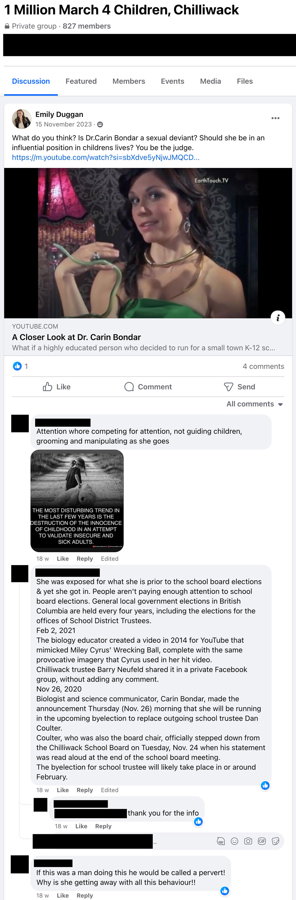Click the Comment button under the post
Viewport: 296px width, 900px height.
[x=148, y=387]
